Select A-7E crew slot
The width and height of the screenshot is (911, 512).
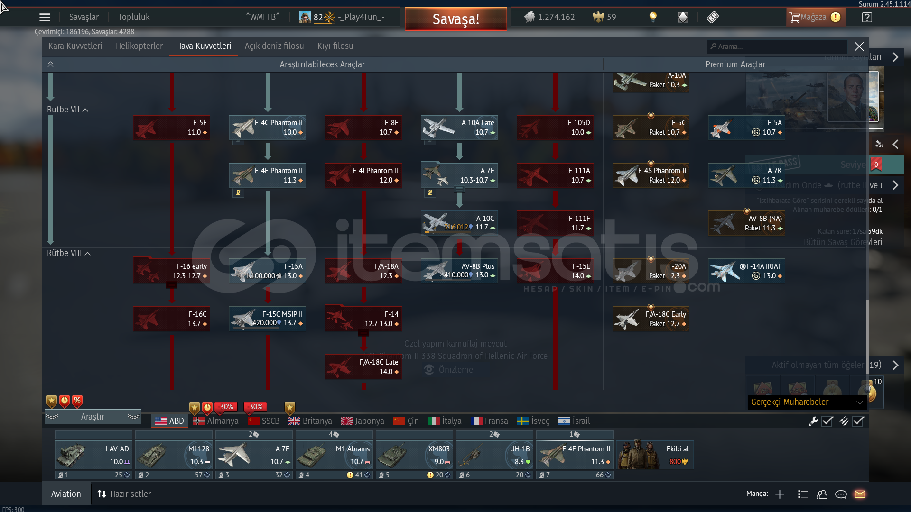pyautogui.click(x=254, y=455)
